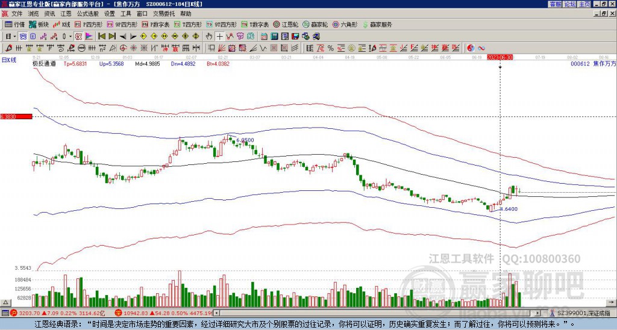
Task: Click the 日K线 label on the chart
Action: (8, 60)
